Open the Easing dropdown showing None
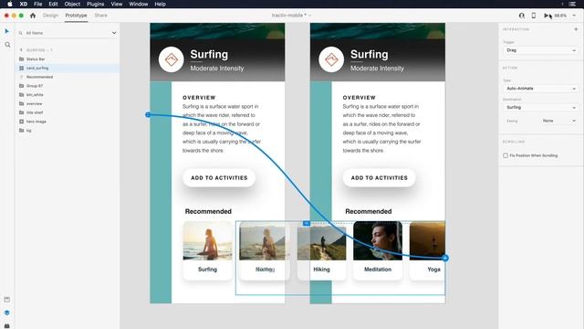 tap(559, 121)
